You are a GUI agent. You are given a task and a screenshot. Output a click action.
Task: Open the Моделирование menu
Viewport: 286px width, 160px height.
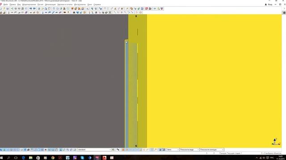(x=29, y=4)
